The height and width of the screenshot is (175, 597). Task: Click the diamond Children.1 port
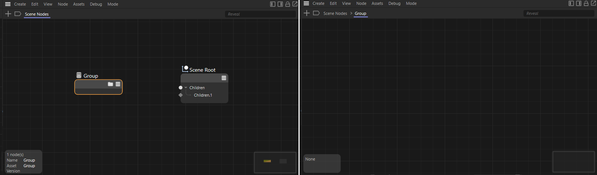tap(181, 95)
